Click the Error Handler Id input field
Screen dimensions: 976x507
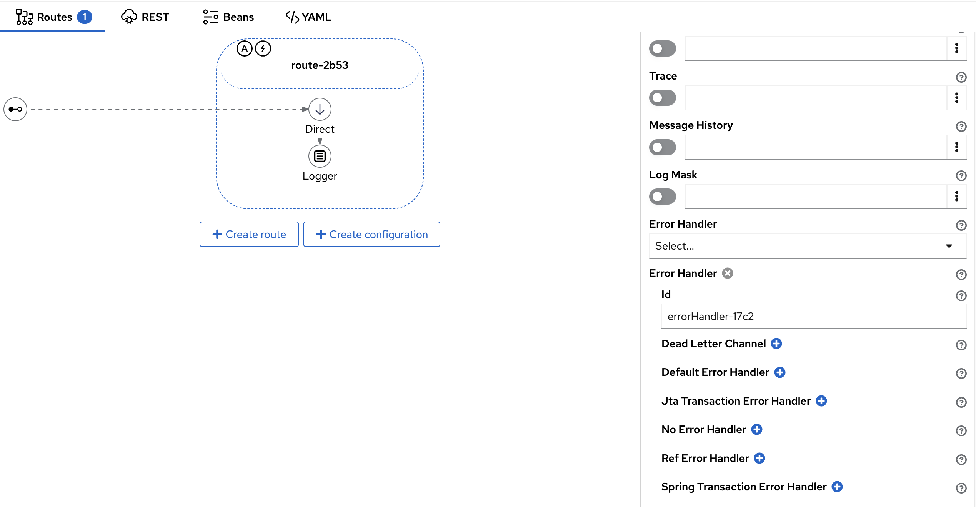[813, 316]
